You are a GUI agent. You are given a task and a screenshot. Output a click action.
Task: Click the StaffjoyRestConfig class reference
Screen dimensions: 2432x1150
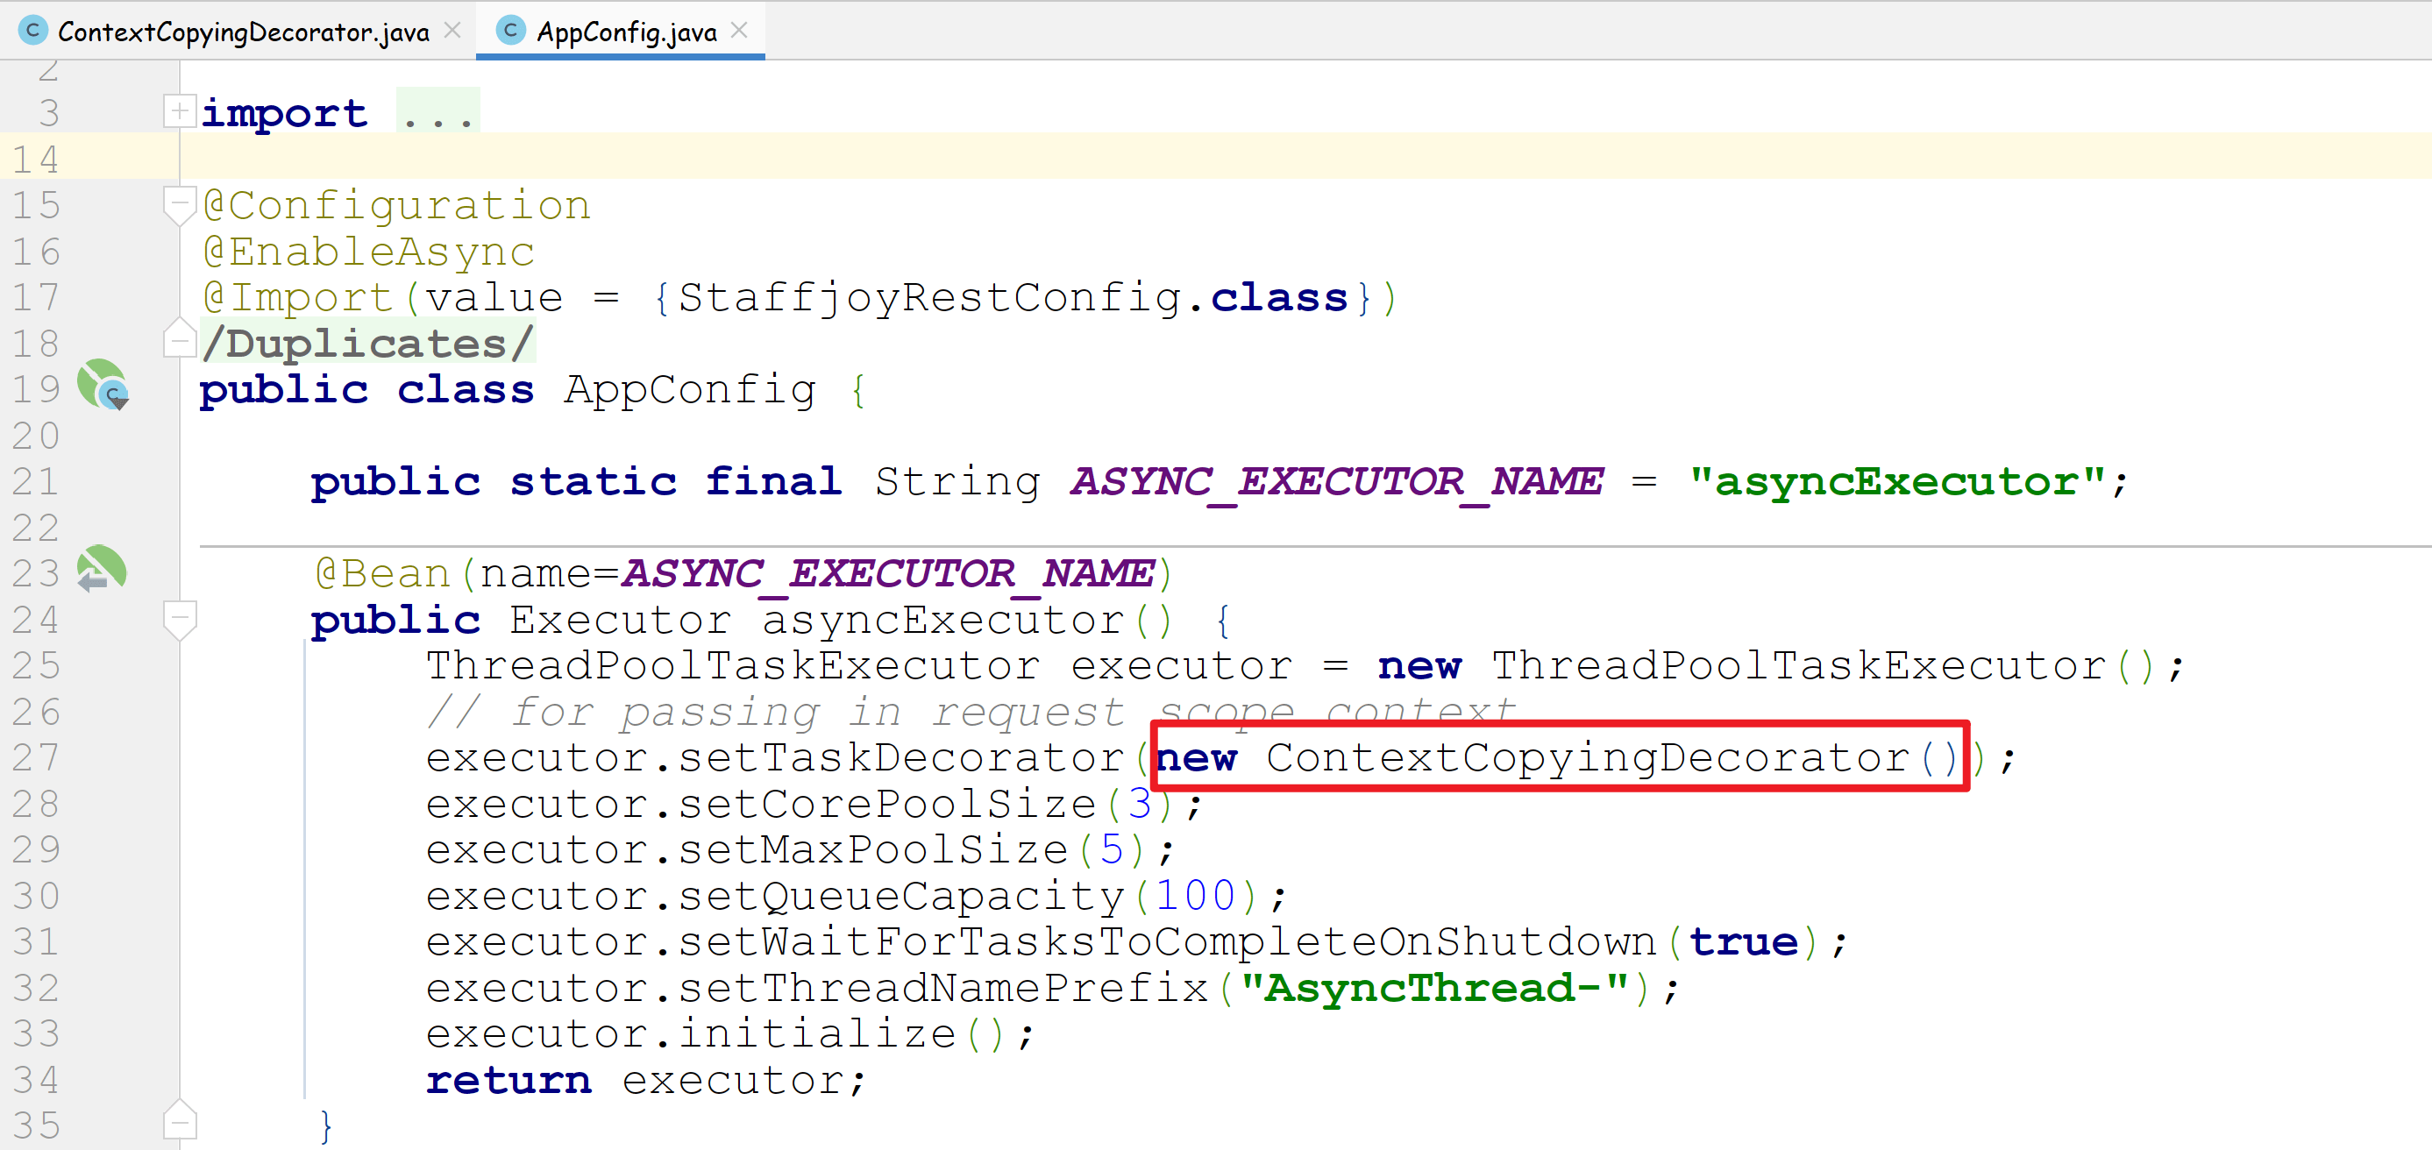click(929, 298)
